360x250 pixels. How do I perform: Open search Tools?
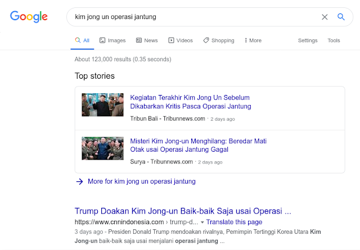[x=334, y=40]
